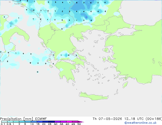Click the 25–30 mm navy legend swatch
Viewport: 162px width, 125px height.
click(52, 122)
